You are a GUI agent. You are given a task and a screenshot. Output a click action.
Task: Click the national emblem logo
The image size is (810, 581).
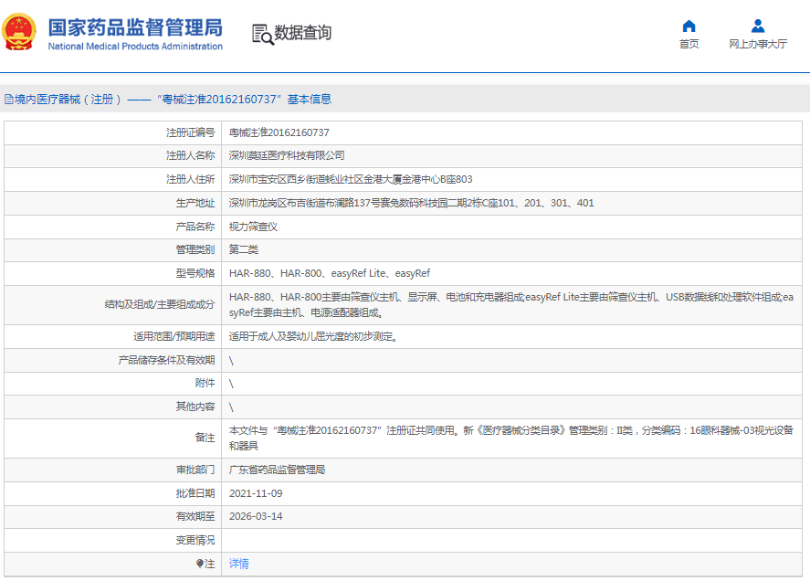(19, 32)
